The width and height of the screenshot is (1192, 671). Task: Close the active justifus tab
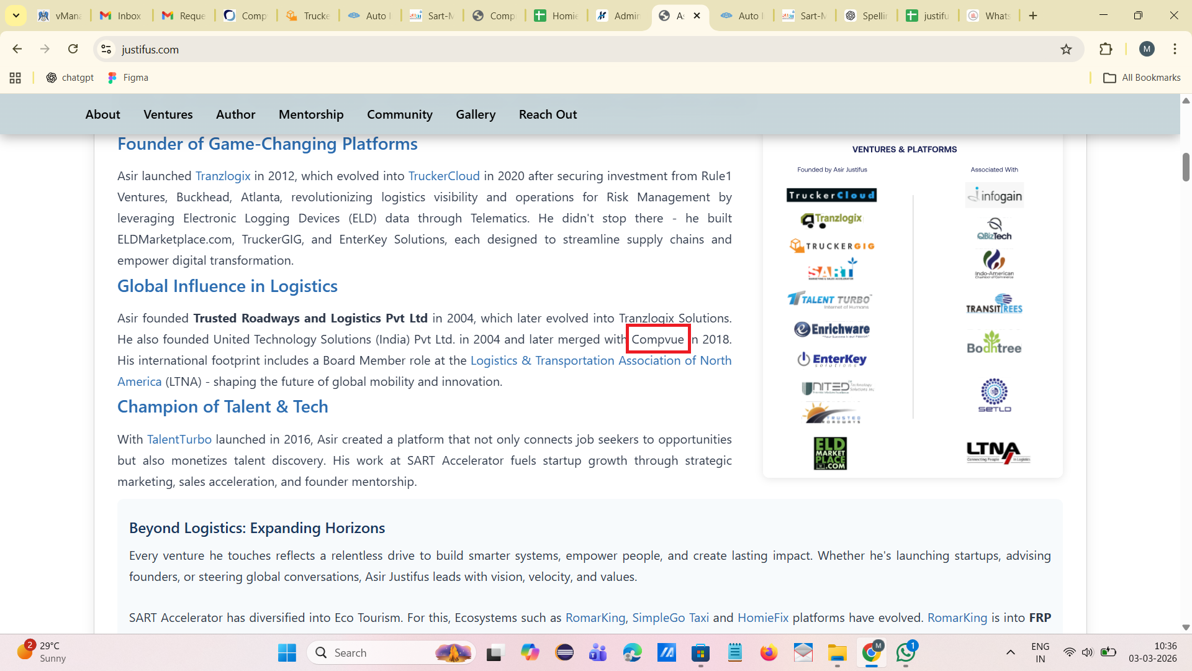[x=697, y=16]
